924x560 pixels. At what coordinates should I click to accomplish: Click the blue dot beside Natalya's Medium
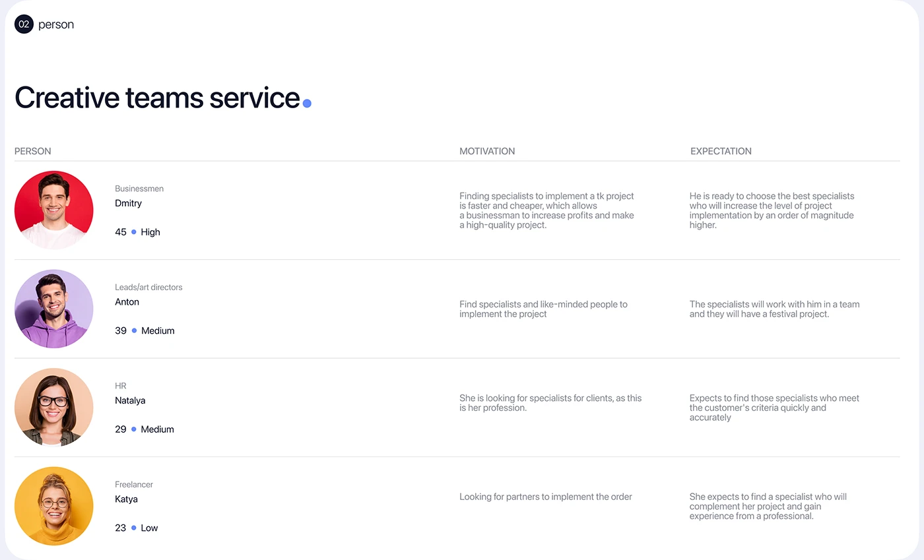coord(134,429)
